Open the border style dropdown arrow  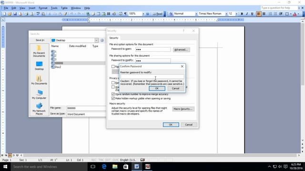291,14
